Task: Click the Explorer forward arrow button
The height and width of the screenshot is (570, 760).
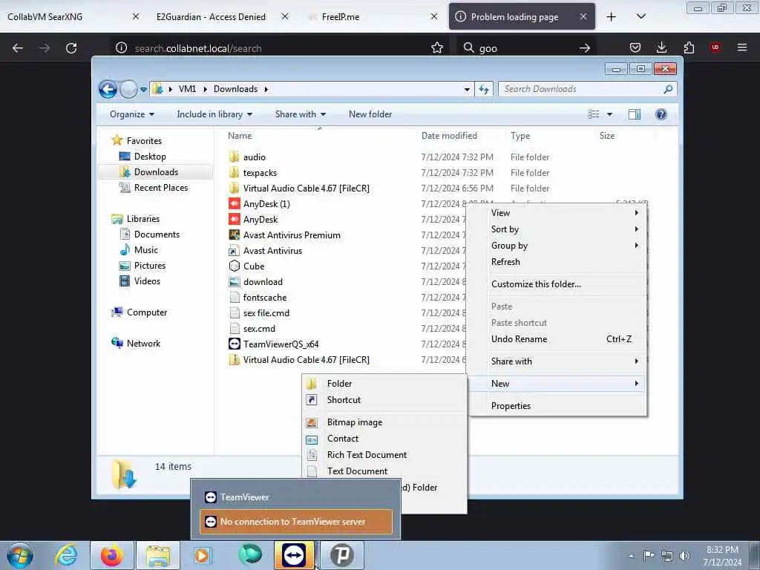Action: click(x=128, y=89)
